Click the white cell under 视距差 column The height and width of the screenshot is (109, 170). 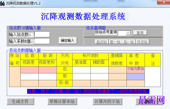click(29, 77)
